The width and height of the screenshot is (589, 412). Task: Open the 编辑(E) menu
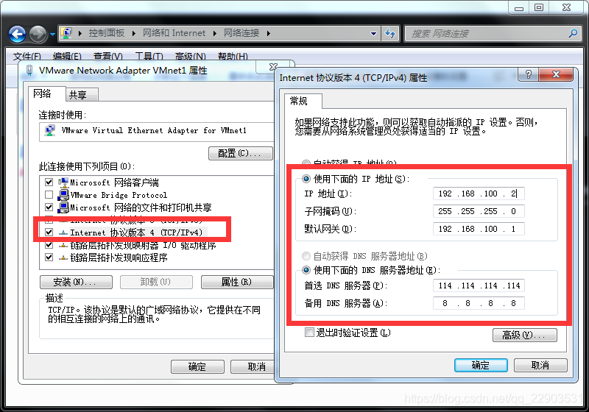[x=67, y=57]
